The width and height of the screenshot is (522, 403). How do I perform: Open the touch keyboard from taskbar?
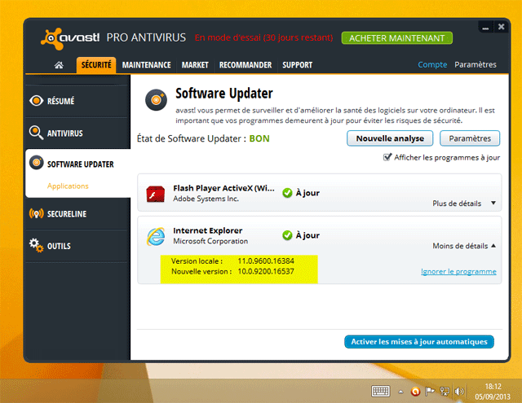[379, 391]
